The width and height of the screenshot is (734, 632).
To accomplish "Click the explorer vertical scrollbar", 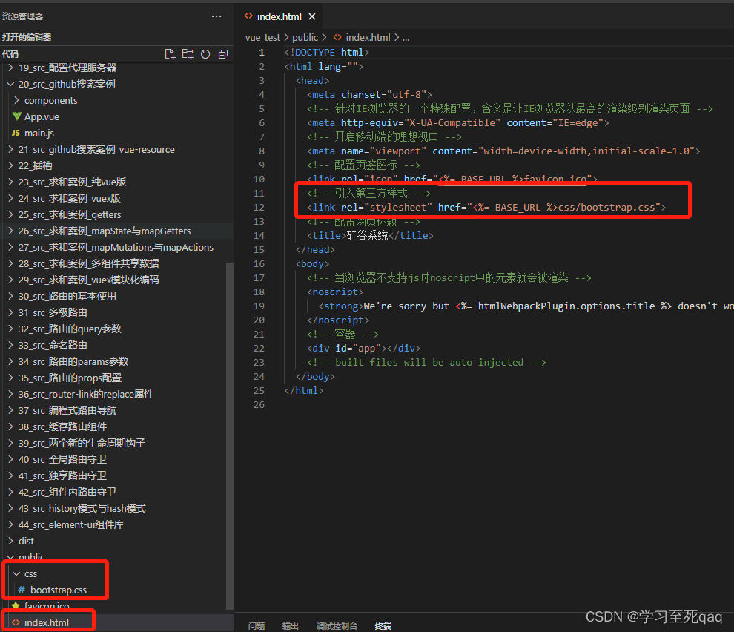I will click(229, 435).
